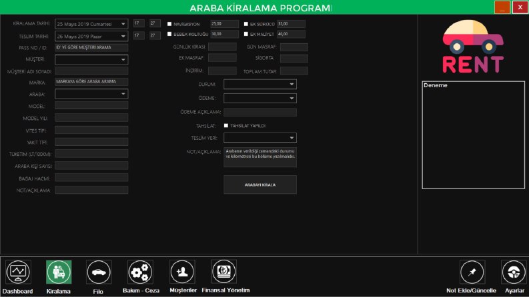529x297 pixels.
Task: Click the VİTES TİPİ field
Action: [x=91, y=130]
